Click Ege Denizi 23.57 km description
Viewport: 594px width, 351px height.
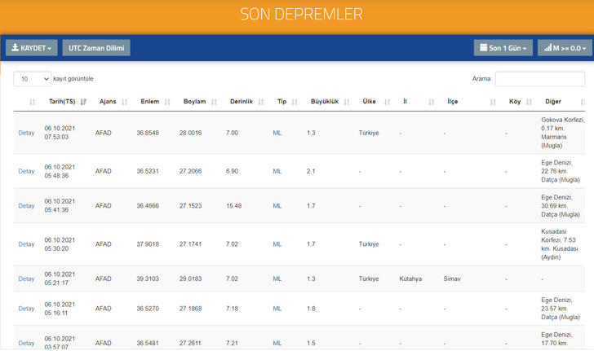click(561, 309)
